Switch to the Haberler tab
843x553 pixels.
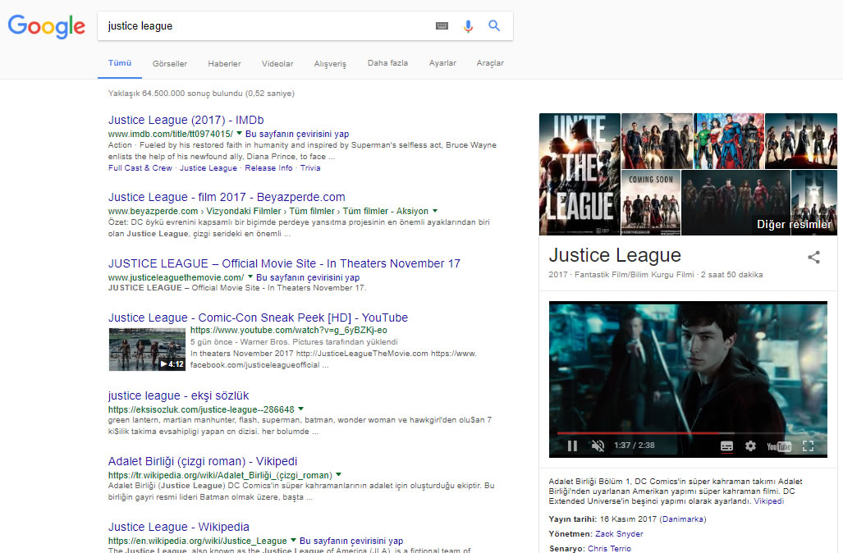coord(224,63)
